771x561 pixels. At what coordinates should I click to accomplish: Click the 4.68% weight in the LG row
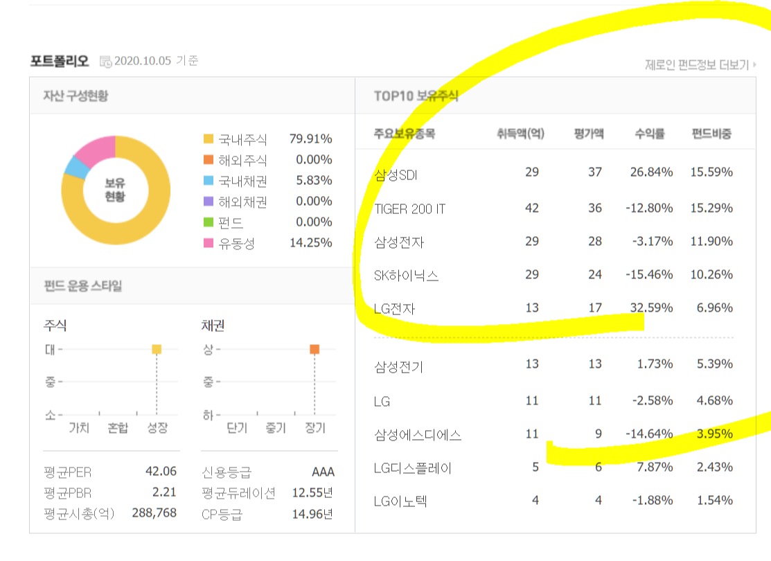point(715,401)
